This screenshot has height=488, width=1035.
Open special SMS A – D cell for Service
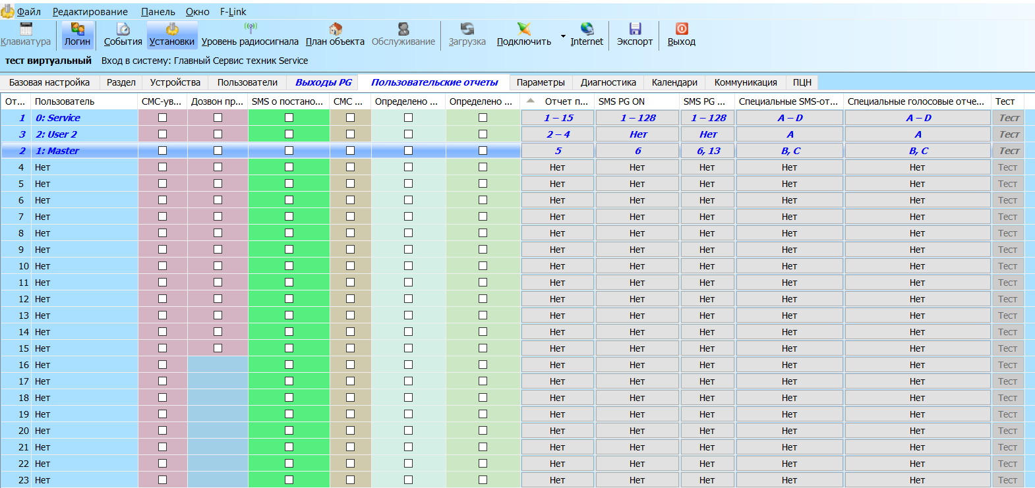tap(790, 118)
